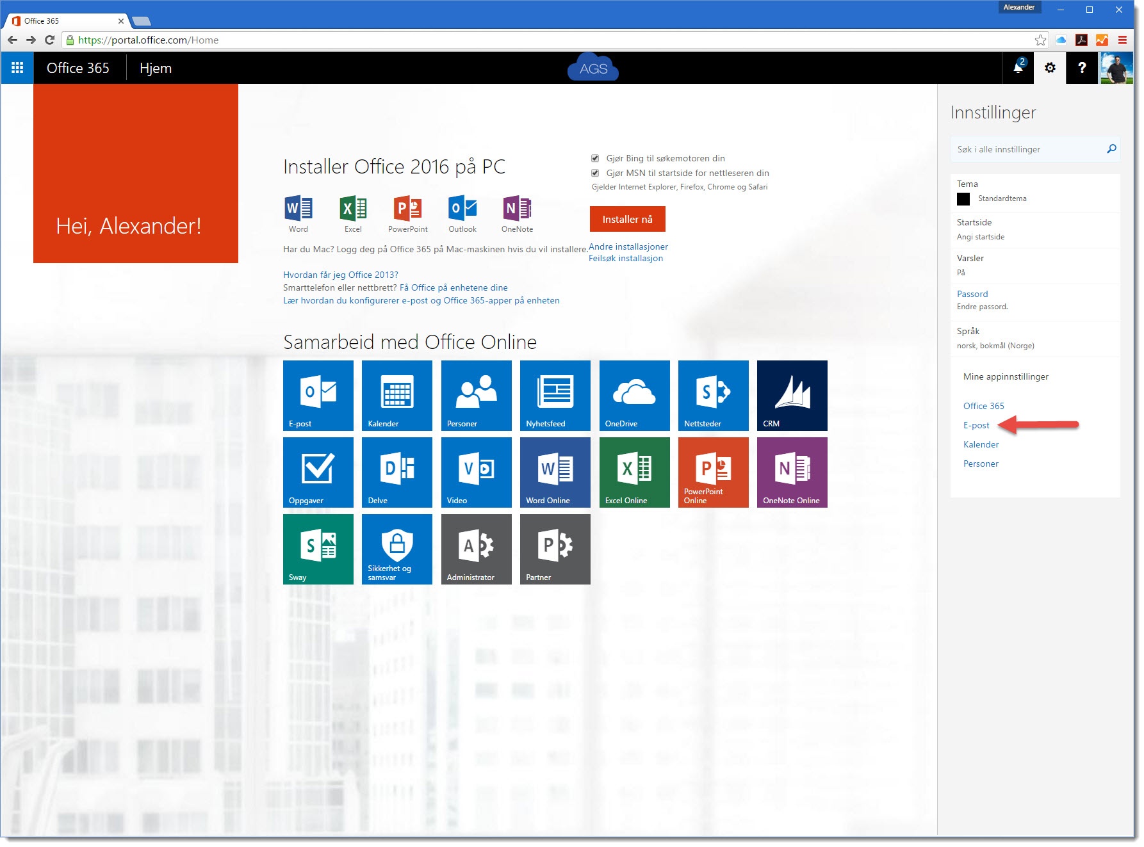The width and height of the screenshot is (1144, 847).
Task: Open the Nyhetsfeed tile
Action: click(x=555, y=396)
